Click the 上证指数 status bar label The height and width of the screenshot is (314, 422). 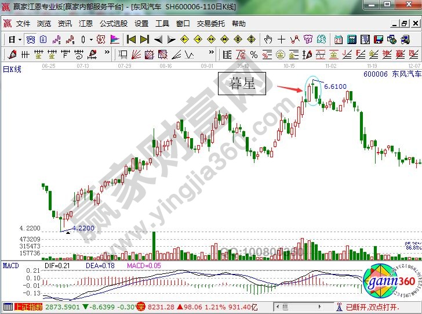point(30,306)
